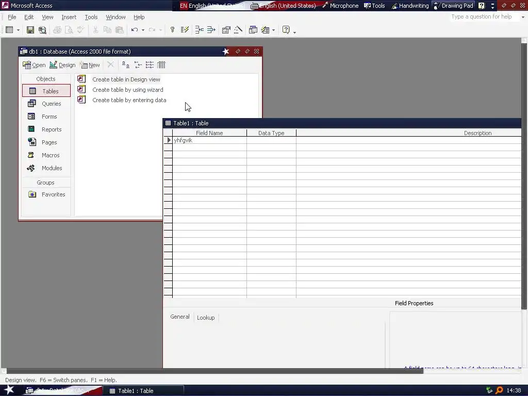This screenshot has height=396, width=528.
Task: Select Reports in the Objects bar
Action: coord(46,129)
